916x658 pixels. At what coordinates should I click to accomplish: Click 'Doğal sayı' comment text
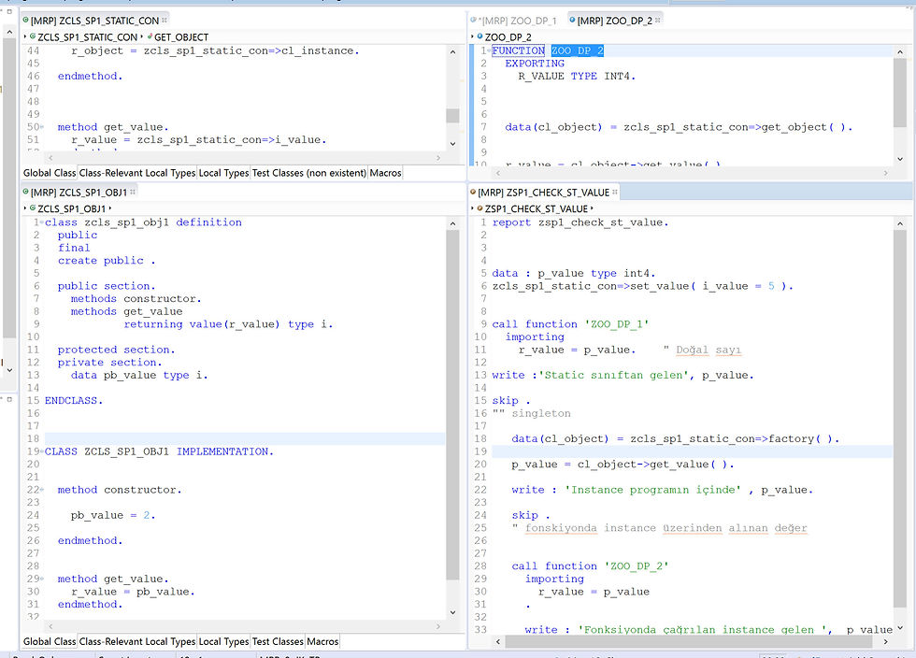pyautogui.click(x=708, y=350)
